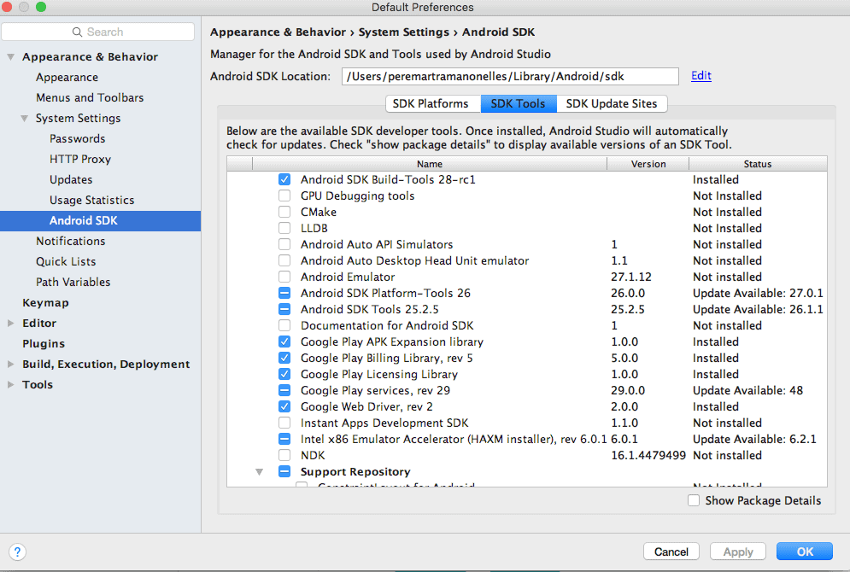The image size is (850, 572).
Task: Open Appearance settings page
Action: tap(67, 78)
